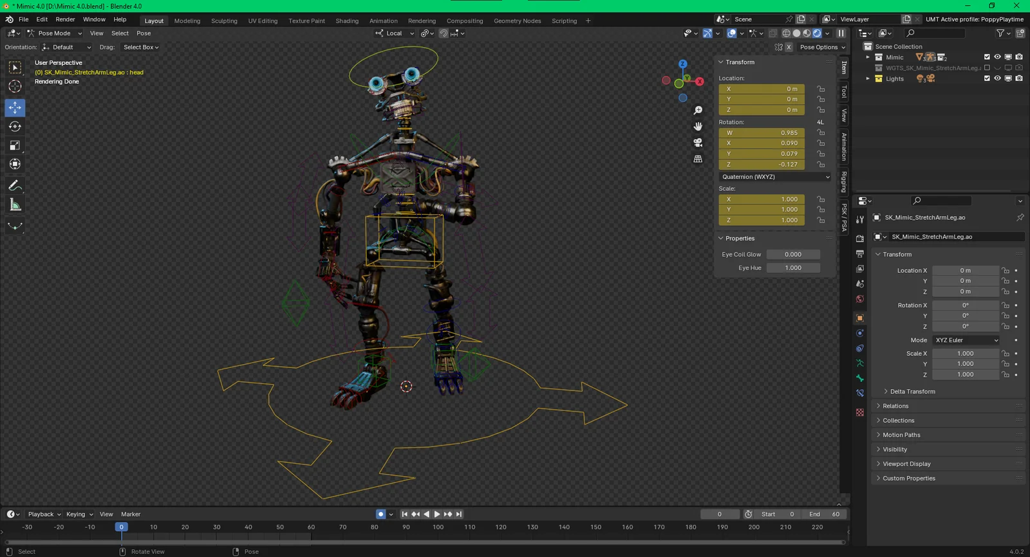Open Pose Mode selector dropdown
Viewport: 1030px width, 557px height.
point(54,33)
